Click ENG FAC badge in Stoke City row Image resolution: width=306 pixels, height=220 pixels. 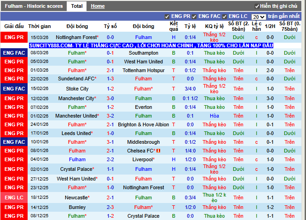[14, 89]
